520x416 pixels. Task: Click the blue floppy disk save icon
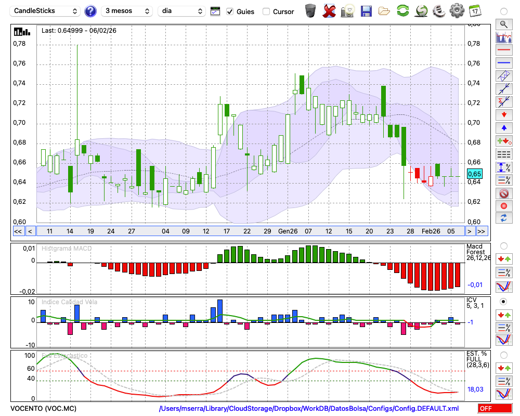[366, 11]
